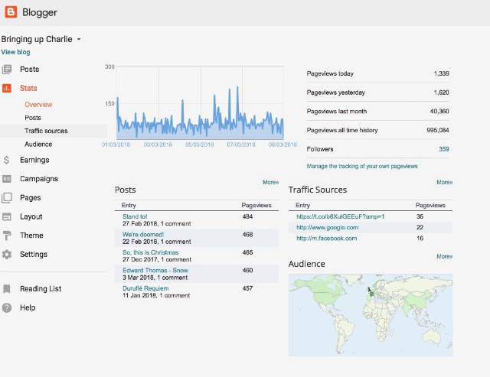Open Earnings via the dollar icon
Image resolution: width=490 pixels, height=377 pixels.
tap(7, 160)
